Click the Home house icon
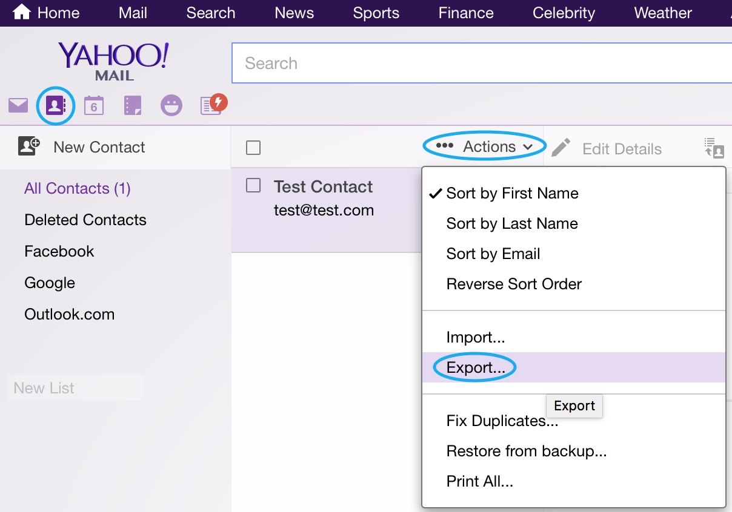Image resolution: width=732 pixels, height=512 pixels. (22, 12)
